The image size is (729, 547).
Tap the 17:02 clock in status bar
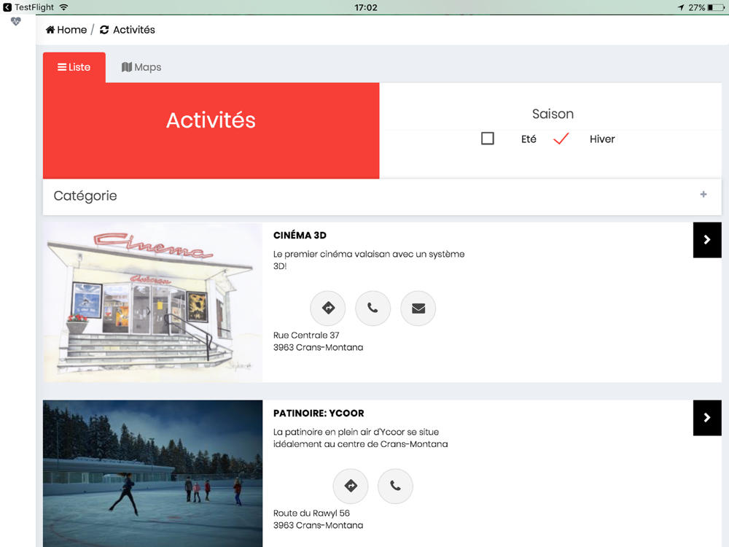click(366, 7)
